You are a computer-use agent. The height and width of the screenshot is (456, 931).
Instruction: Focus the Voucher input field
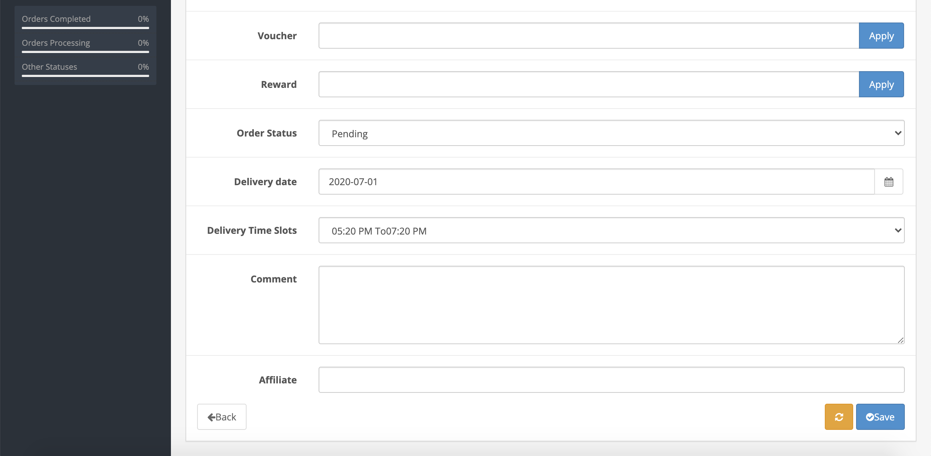tap(589, 36)
